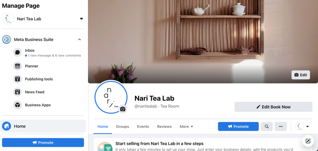318x151 pixels.
Task: Click the sidebar Promote button
Action: pyautogui.click(x=43, y=143)
